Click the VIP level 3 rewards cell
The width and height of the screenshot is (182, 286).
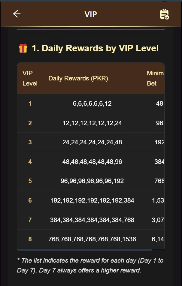[x=92, y=142]
